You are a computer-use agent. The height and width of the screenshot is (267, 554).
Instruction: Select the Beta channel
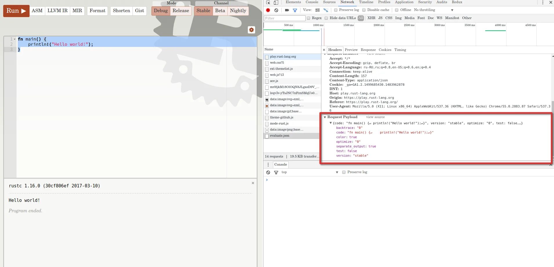tap(220, 11)
